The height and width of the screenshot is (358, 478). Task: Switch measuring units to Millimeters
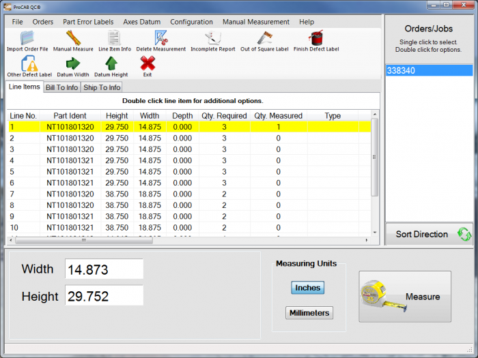[x=309, y=313]
